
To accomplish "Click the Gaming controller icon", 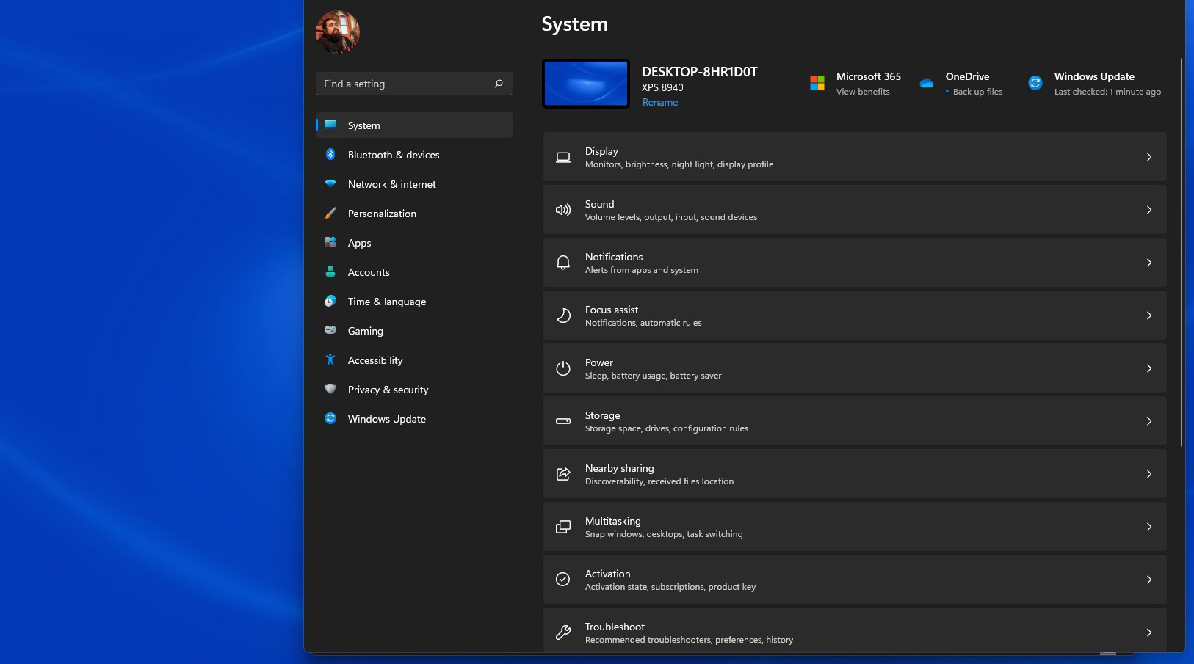I will pos(330,331).
